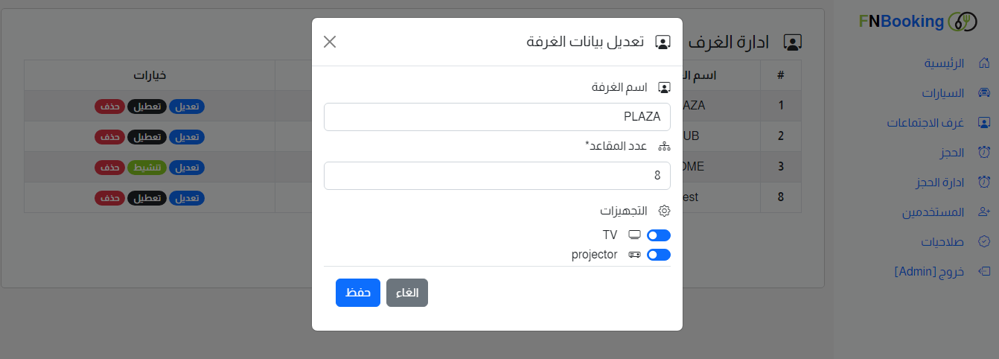Click the logout icon beside خروج
Viewport: 999px width, 359px height.
[x=984, y=271]
